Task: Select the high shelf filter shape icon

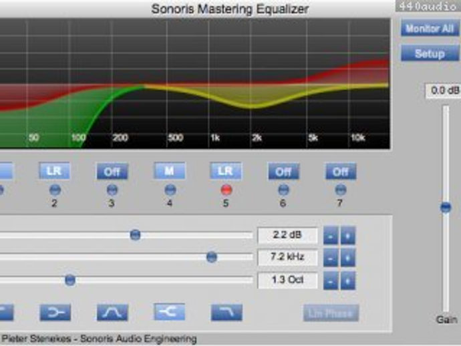Action: pyautogui.click(x=169, y=312)
